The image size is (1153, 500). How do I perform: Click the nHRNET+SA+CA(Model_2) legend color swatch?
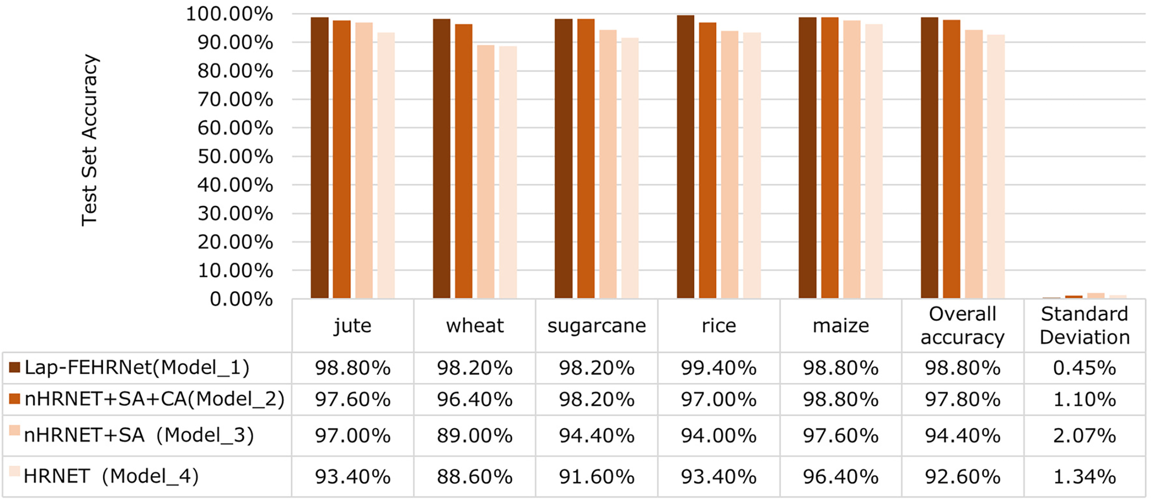[15, 399]
